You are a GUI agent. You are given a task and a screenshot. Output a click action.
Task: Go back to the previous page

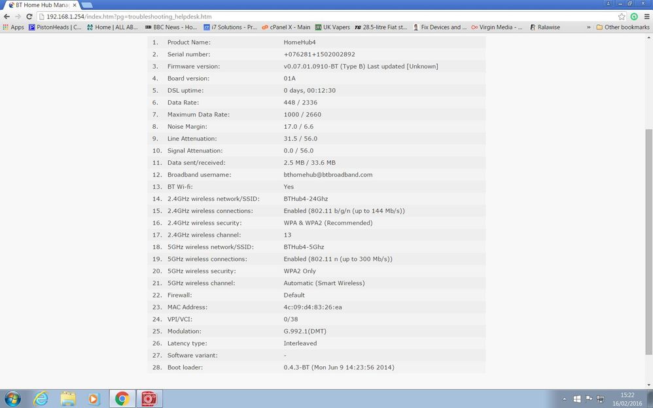click(7, 16)
